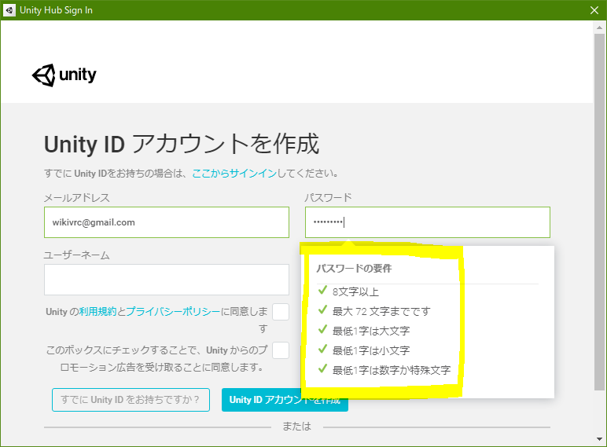This screenshot has width=607, height=447.
Task: Click the 8文字以上 requirement text
Action: click(355, 291)
